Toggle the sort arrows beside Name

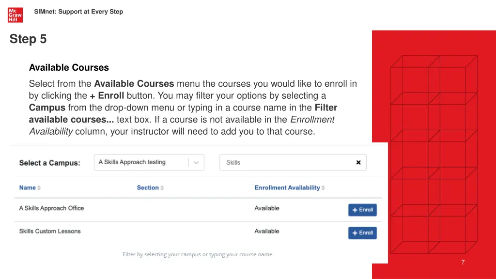point(39,188)
